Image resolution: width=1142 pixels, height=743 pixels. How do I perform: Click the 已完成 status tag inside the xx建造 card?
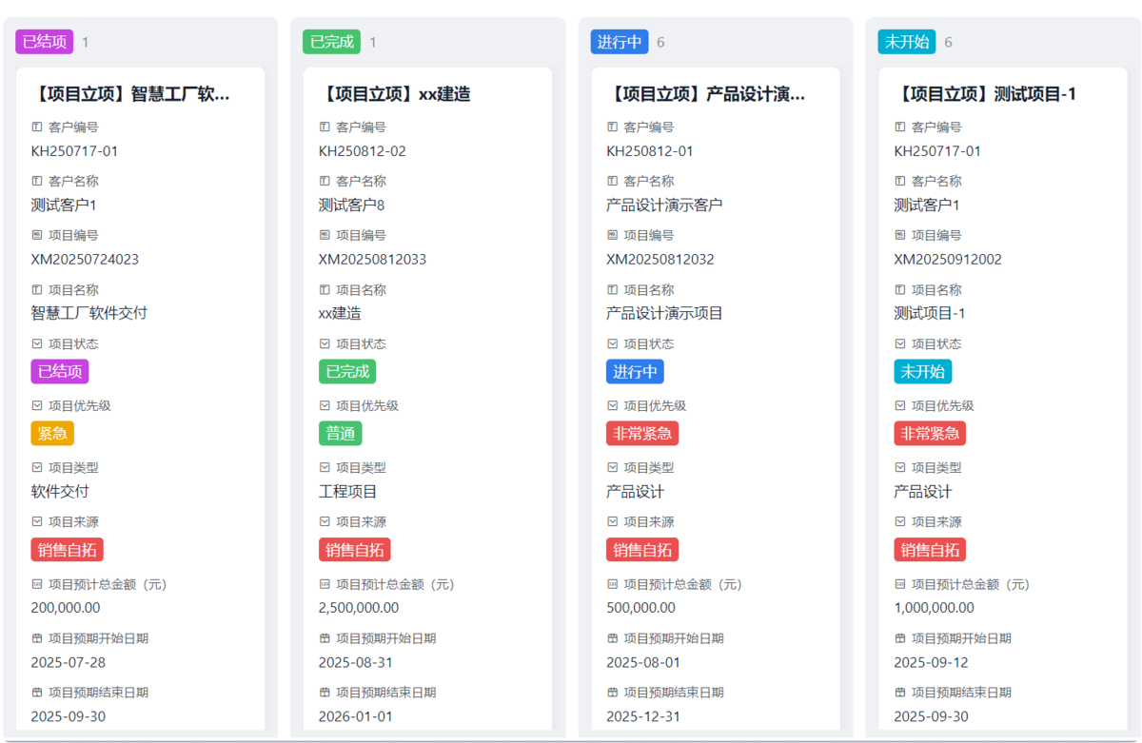point(347,371)
